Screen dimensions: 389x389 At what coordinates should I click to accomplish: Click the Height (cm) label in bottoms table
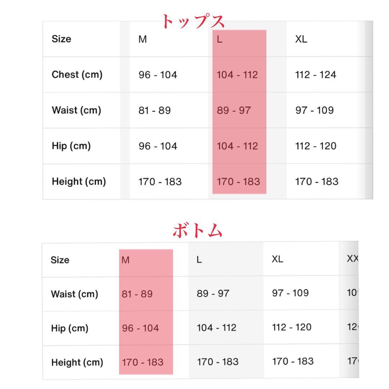point(77,362)
